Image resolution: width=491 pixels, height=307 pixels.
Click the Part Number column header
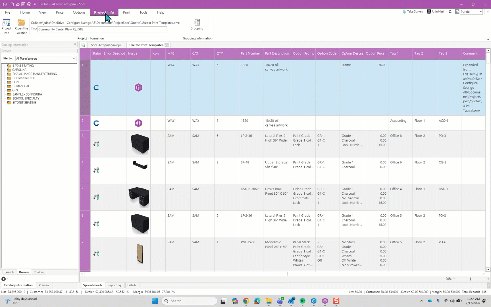[x=250, y=53]
